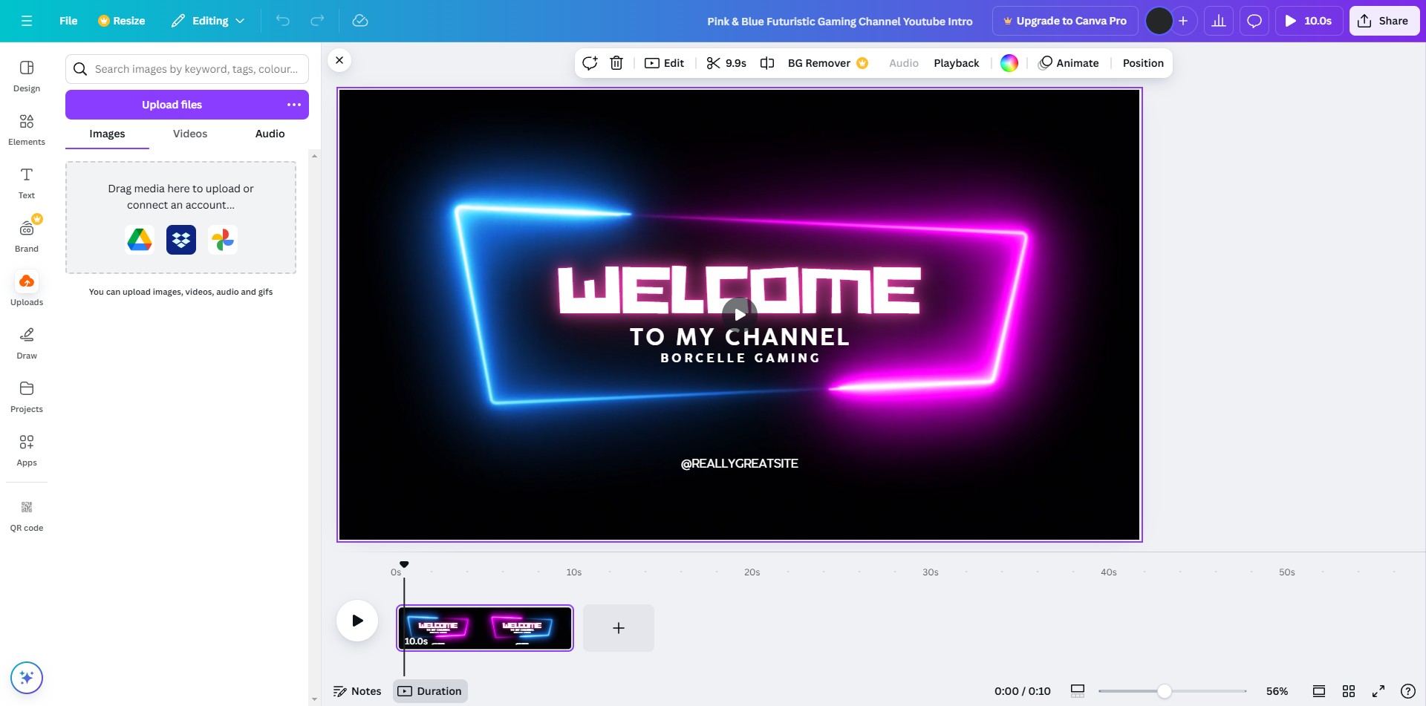Add a new page to timeline
Viewport: 1426px width, 706px height.
click(x=619, y=628)
